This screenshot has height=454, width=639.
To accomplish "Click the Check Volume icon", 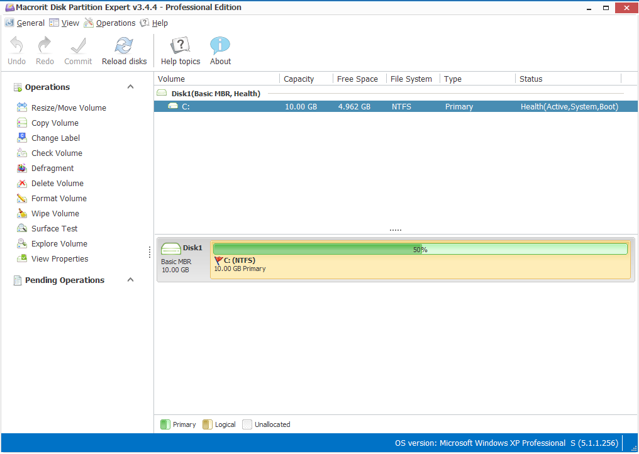I will (21, 153).
